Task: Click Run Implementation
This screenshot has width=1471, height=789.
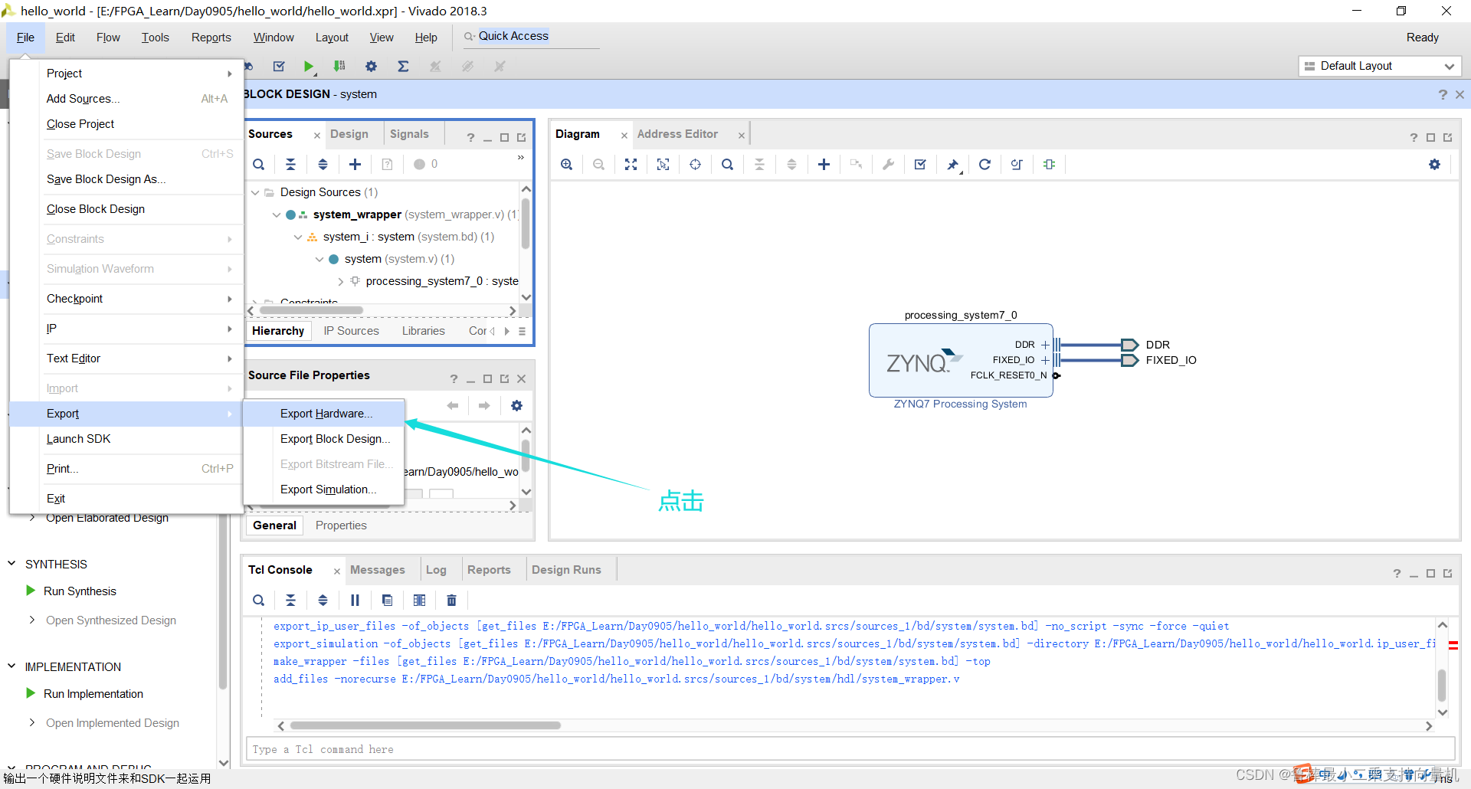Action: point(93,694)
